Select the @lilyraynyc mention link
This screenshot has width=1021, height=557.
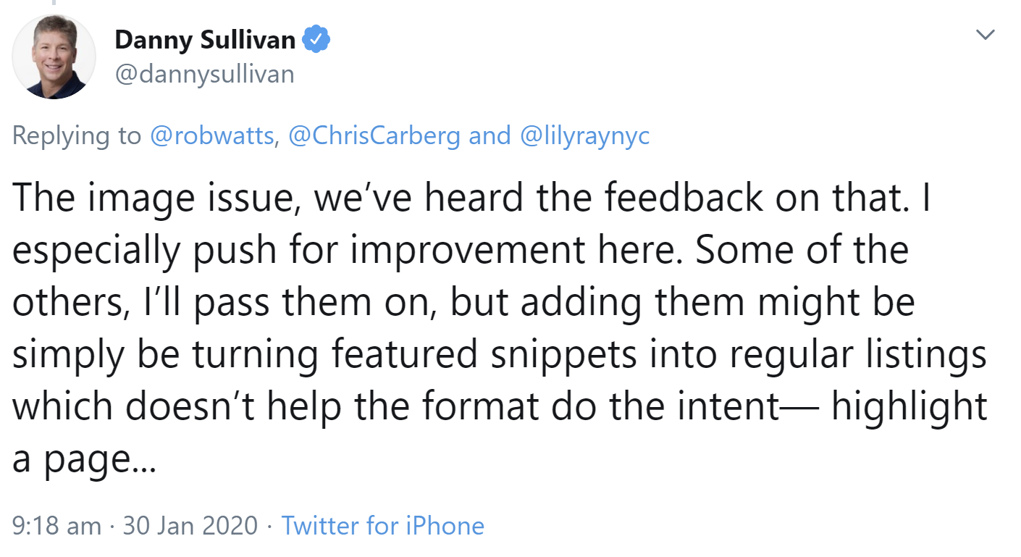point(585,135)
